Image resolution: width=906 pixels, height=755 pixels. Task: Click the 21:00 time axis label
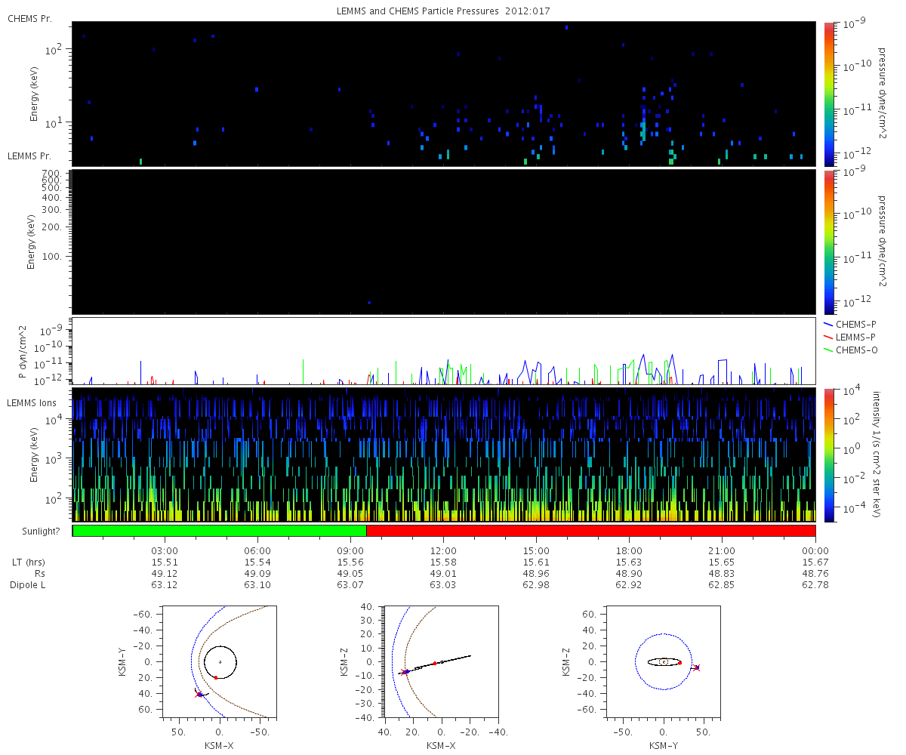tap(722, 551)
